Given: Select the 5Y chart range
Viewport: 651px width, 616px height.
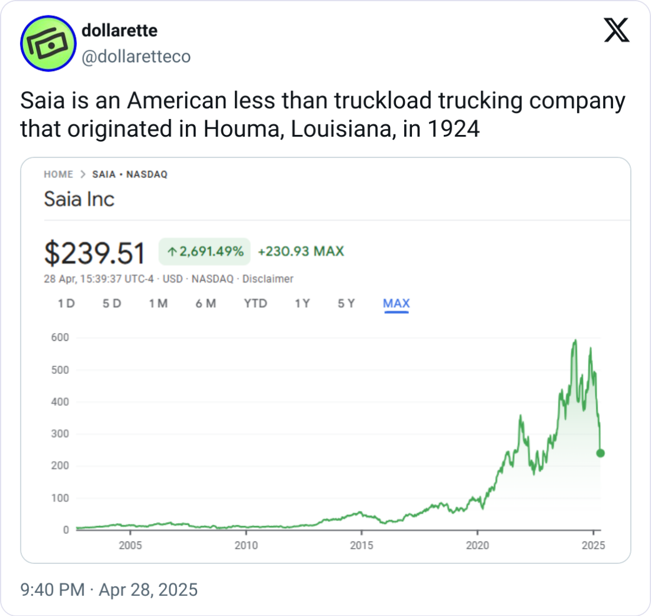Looking at the screenshot, I should [346, 304].
